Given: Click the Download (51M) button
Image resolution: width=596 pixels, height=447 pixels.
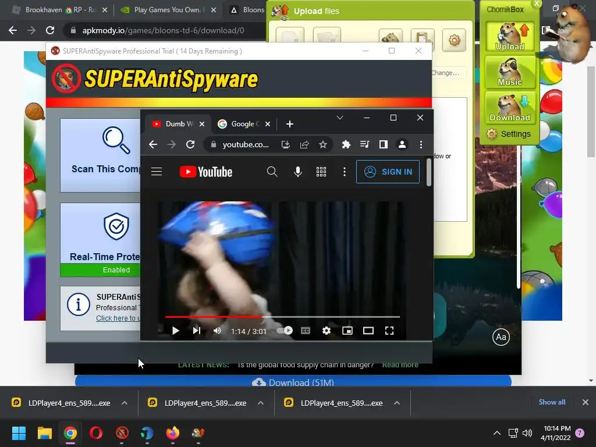Looking at the screenshot, I should click(293, 382).
